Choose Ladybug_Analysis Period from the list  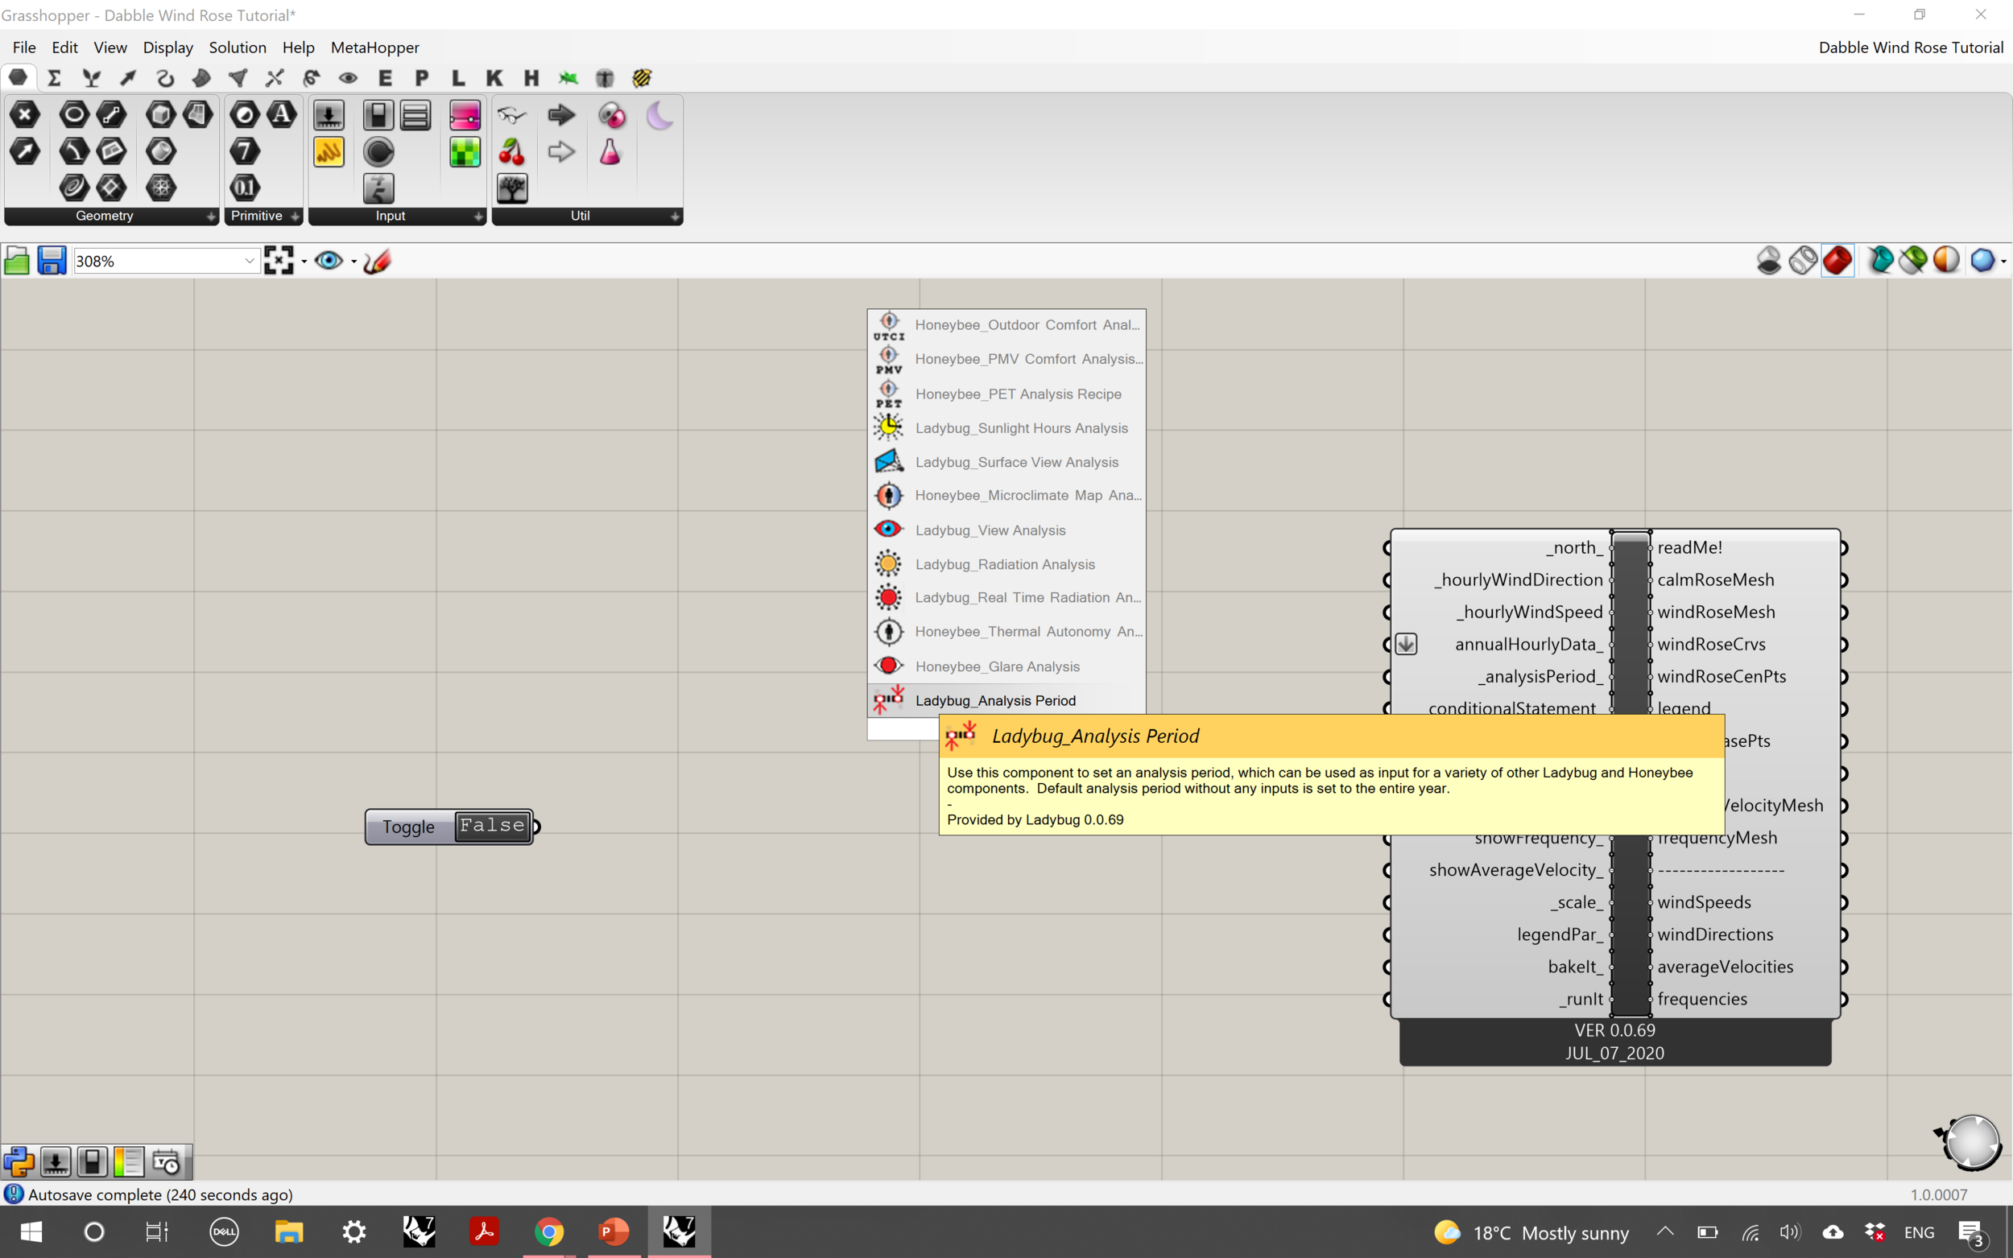995,700
